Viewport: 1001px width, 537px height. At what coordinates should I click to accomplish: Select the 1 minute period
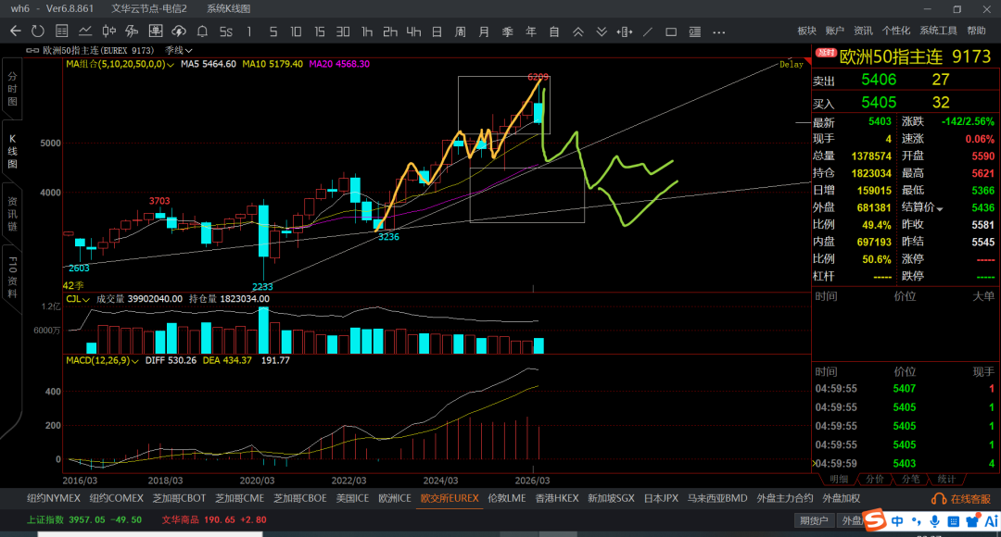[249, 31]
